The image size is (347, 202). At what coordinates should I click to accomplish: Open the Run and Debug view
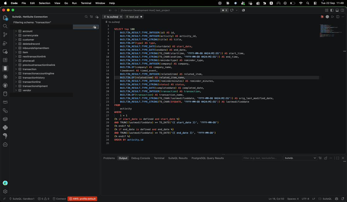tap(5, 43)
